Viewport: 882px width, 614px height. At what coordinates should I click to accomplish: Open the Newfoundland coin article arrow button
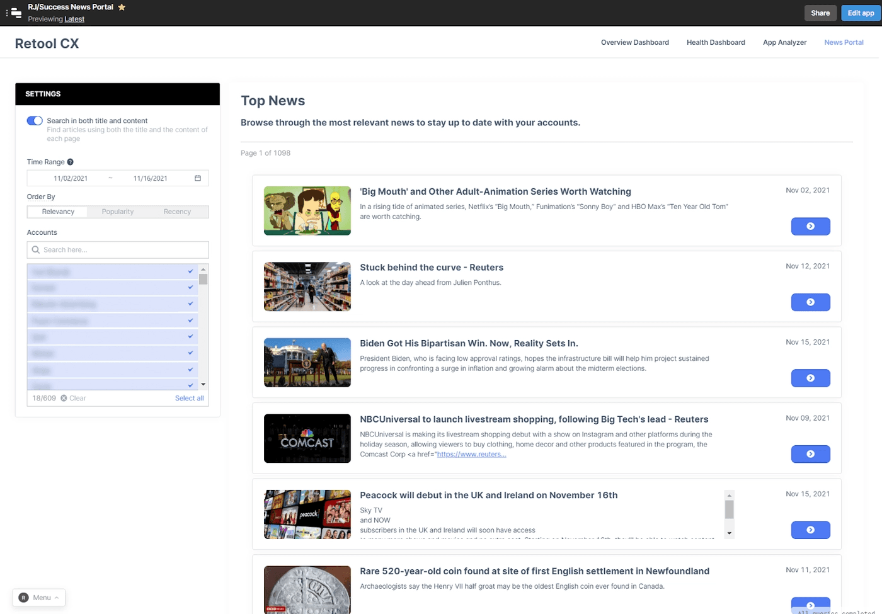(x=810, y=605)
